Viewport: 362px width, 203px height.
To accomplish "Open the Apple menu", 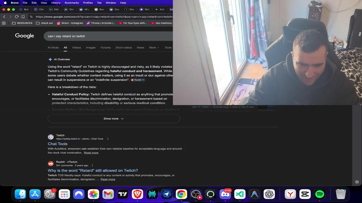I will click(5, 3).
